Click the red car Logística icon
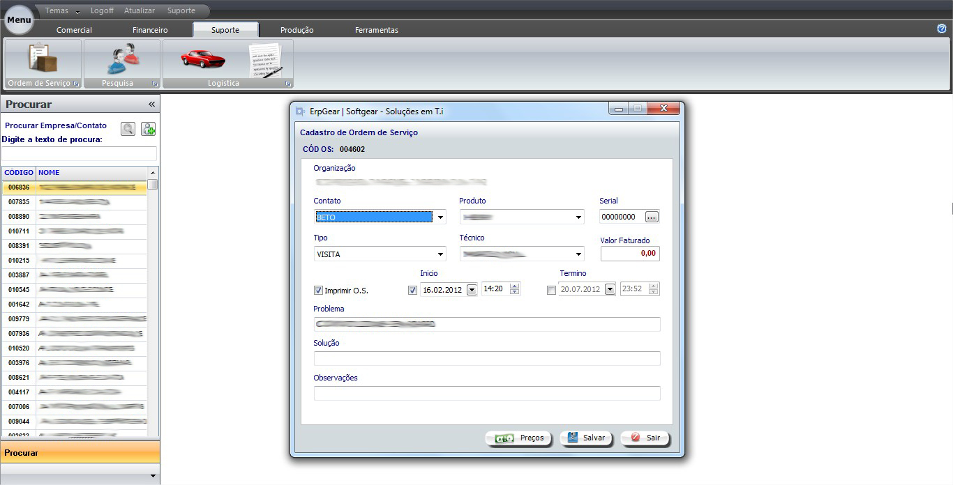This screenshot has height=485, width=953. [202, 59]
